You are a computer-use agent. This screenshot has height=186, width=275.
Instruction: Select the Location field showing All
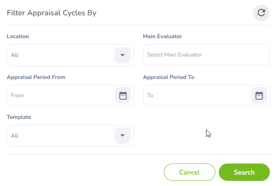[x=70, y=55]
